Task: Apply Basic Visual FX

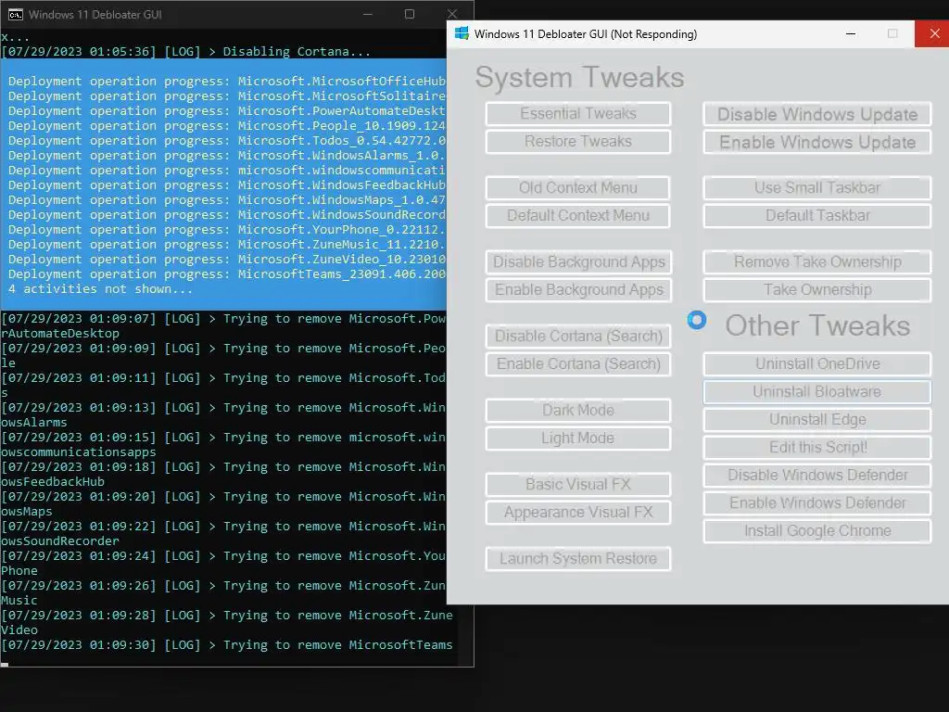Action: click(578, 484)
